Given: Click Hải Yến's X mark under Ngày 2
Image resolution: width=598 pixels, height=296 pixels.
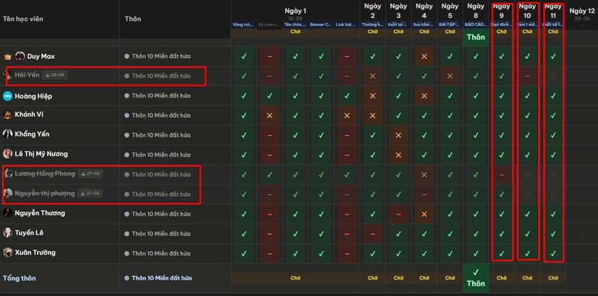Looking at the screenshot, I should [372, 76].
